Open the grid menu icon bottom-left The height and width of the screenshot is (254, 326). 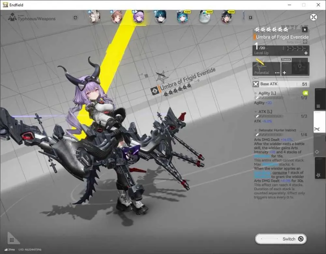[x=12, y=240]
